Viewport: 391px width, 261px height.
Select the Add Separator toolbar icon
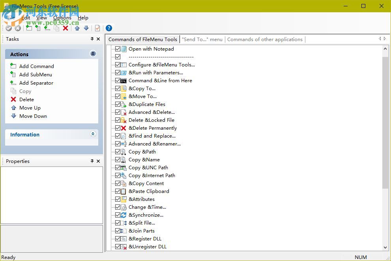click(x=47, y=28)
